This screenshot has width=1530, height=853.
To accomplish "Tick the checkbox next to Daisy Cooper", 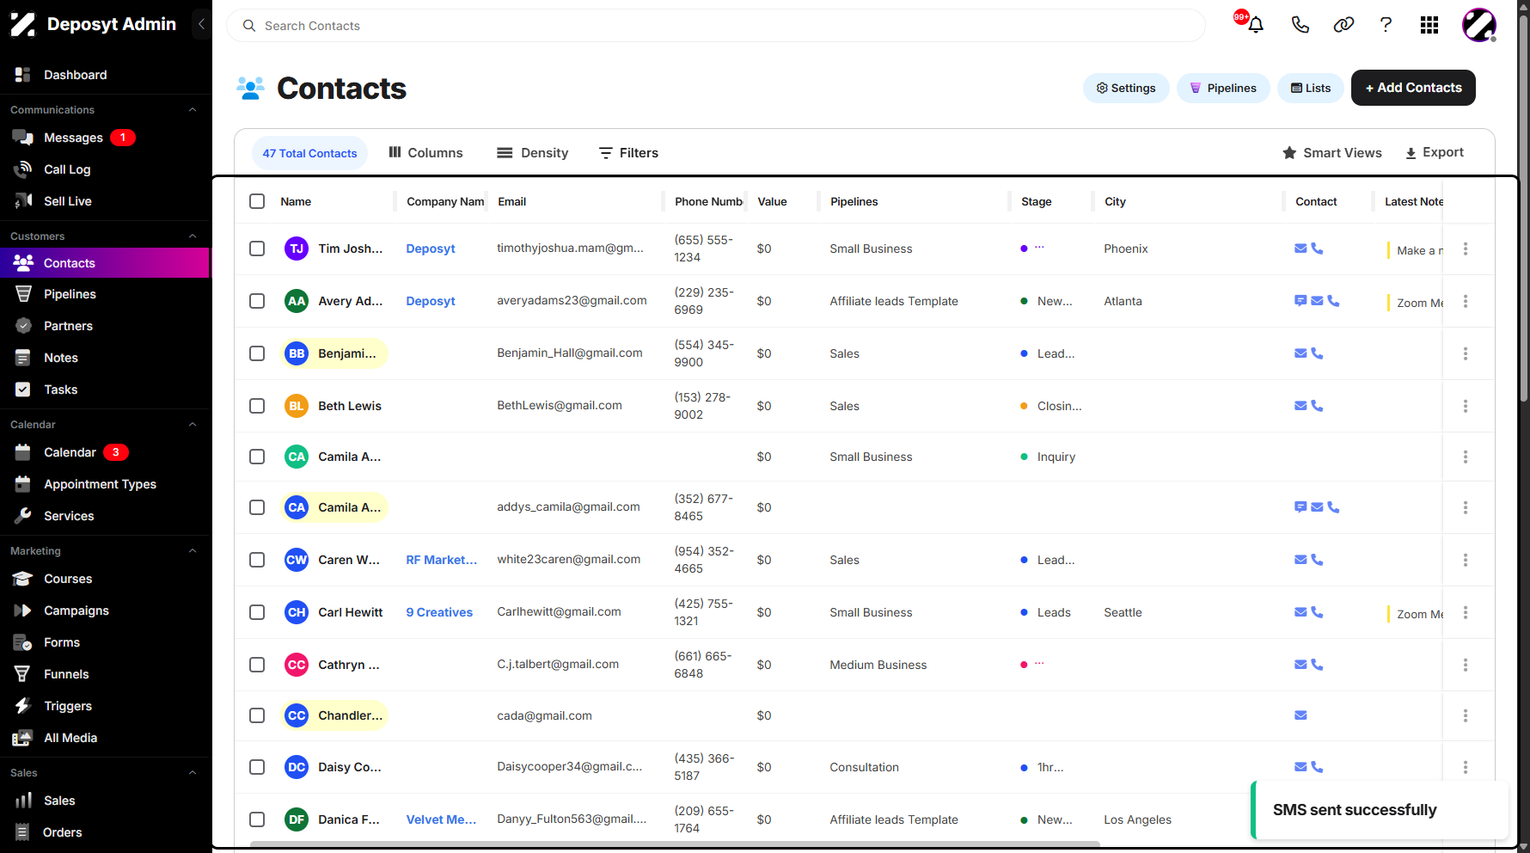I will [257, 767].
